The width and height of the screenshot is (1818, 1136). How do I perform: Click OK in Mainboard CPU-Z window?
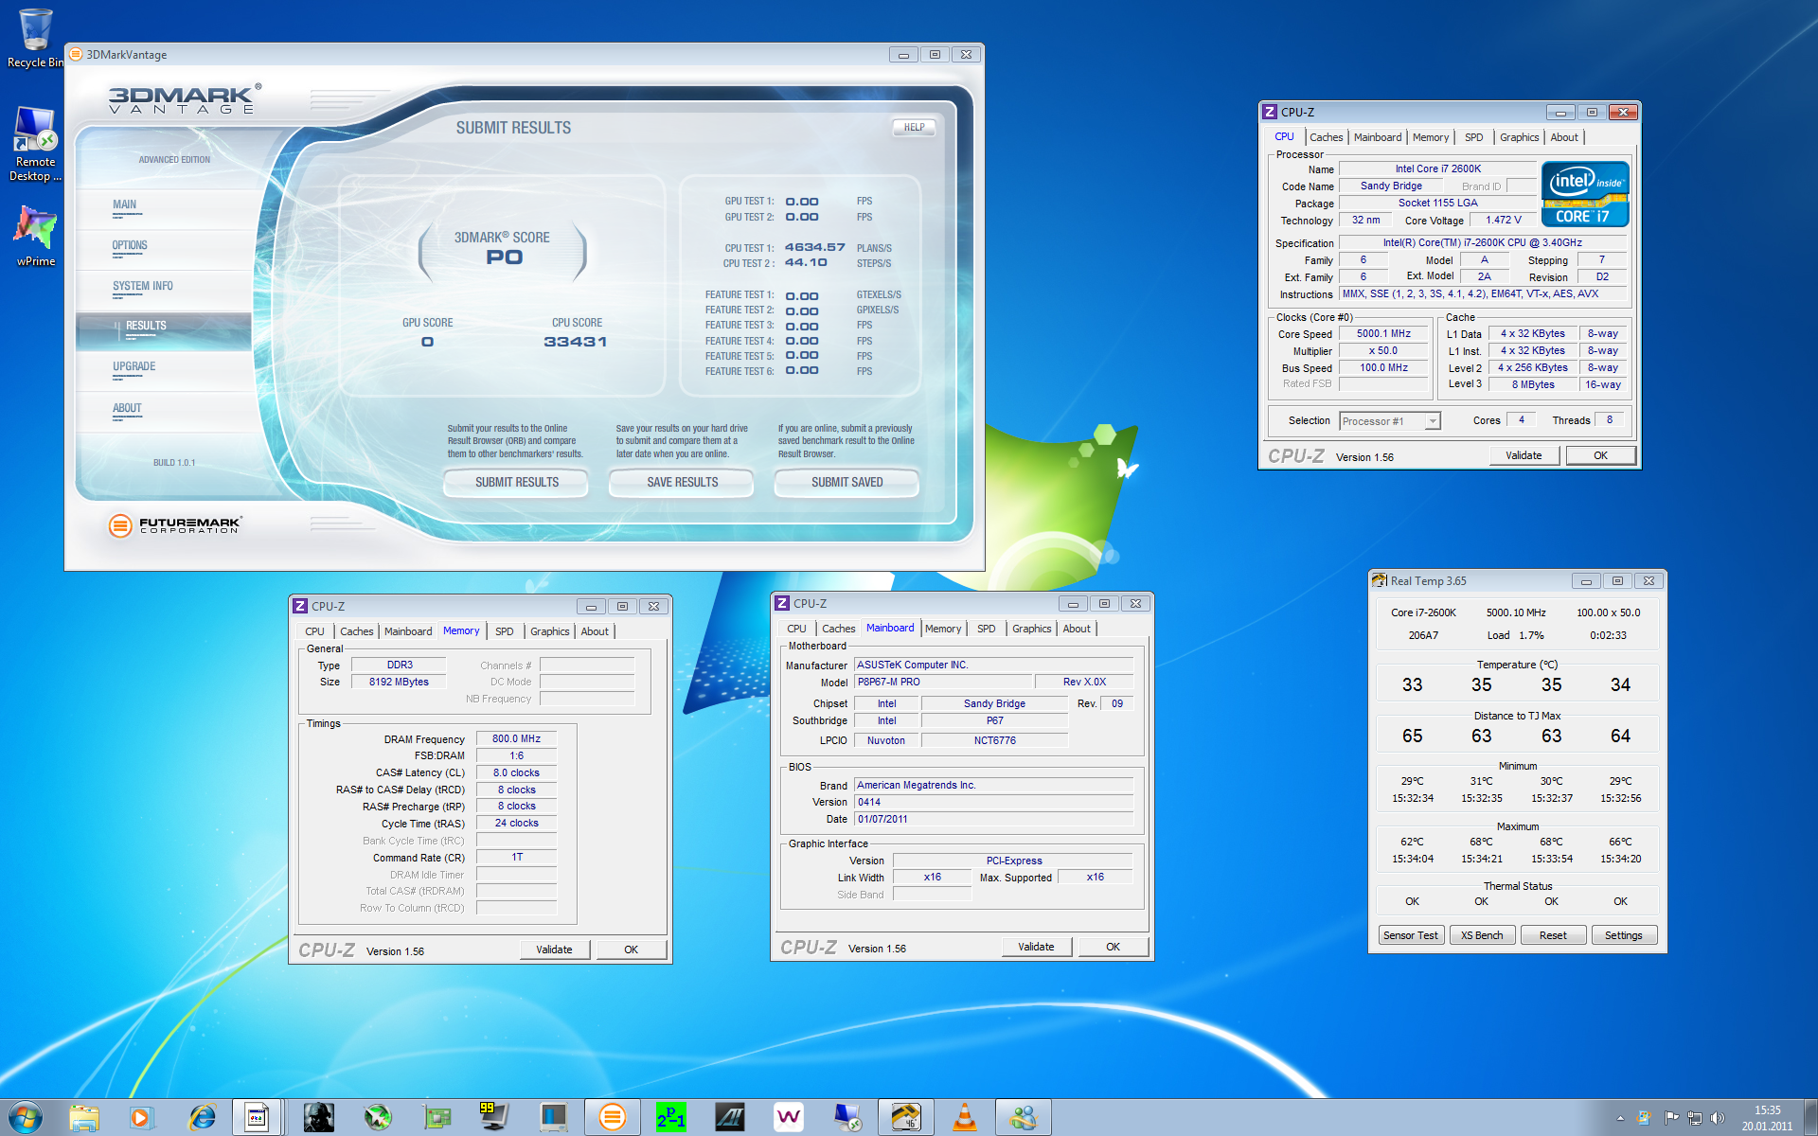click(1113, 947)
